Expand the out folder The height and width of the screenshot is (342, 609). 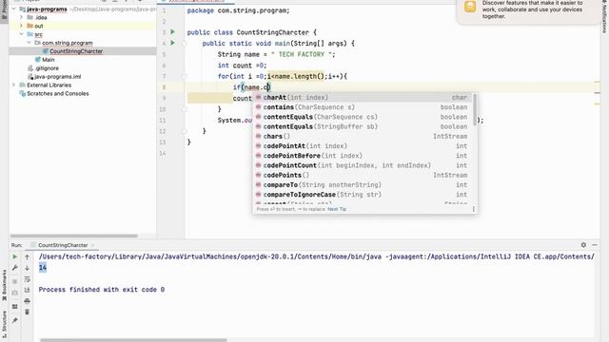21,26
